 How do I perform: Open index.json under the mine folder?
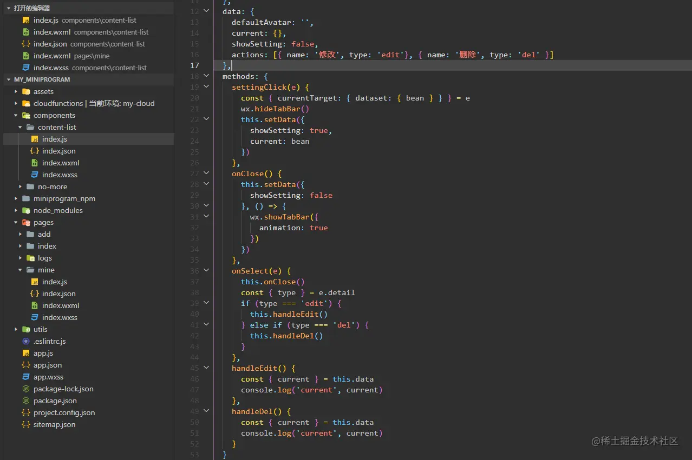pos(89,294)
